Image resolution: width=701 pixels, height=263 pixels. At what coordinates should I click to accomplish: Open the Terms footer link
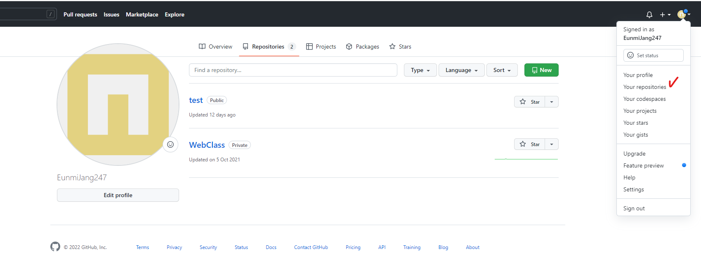click(x=142, y=247)
